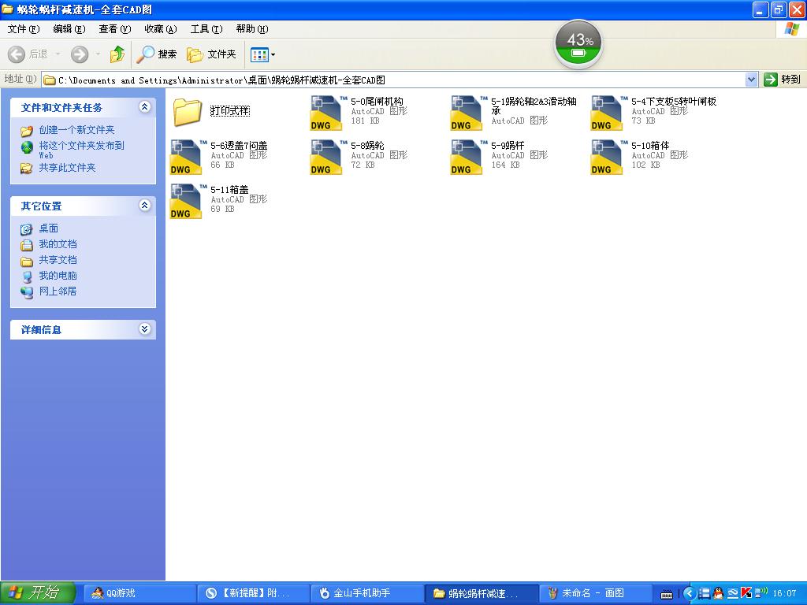Click 共享文档 link in sidebar
The image size is (807, 605).
click(58, 260)
